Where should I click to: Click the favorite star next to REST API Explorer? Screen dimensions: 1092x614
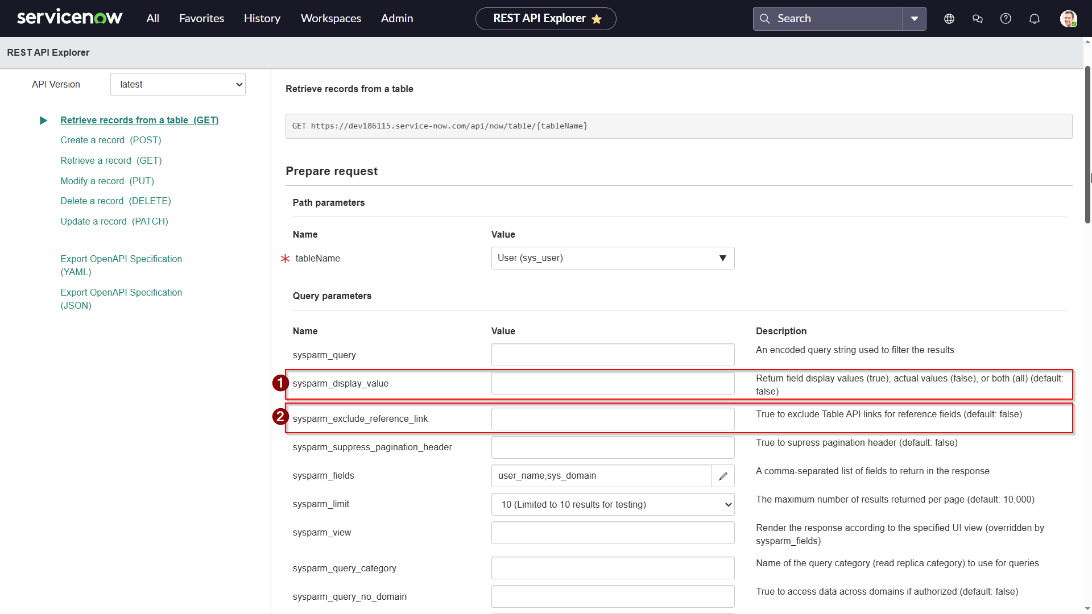point(597,19)
